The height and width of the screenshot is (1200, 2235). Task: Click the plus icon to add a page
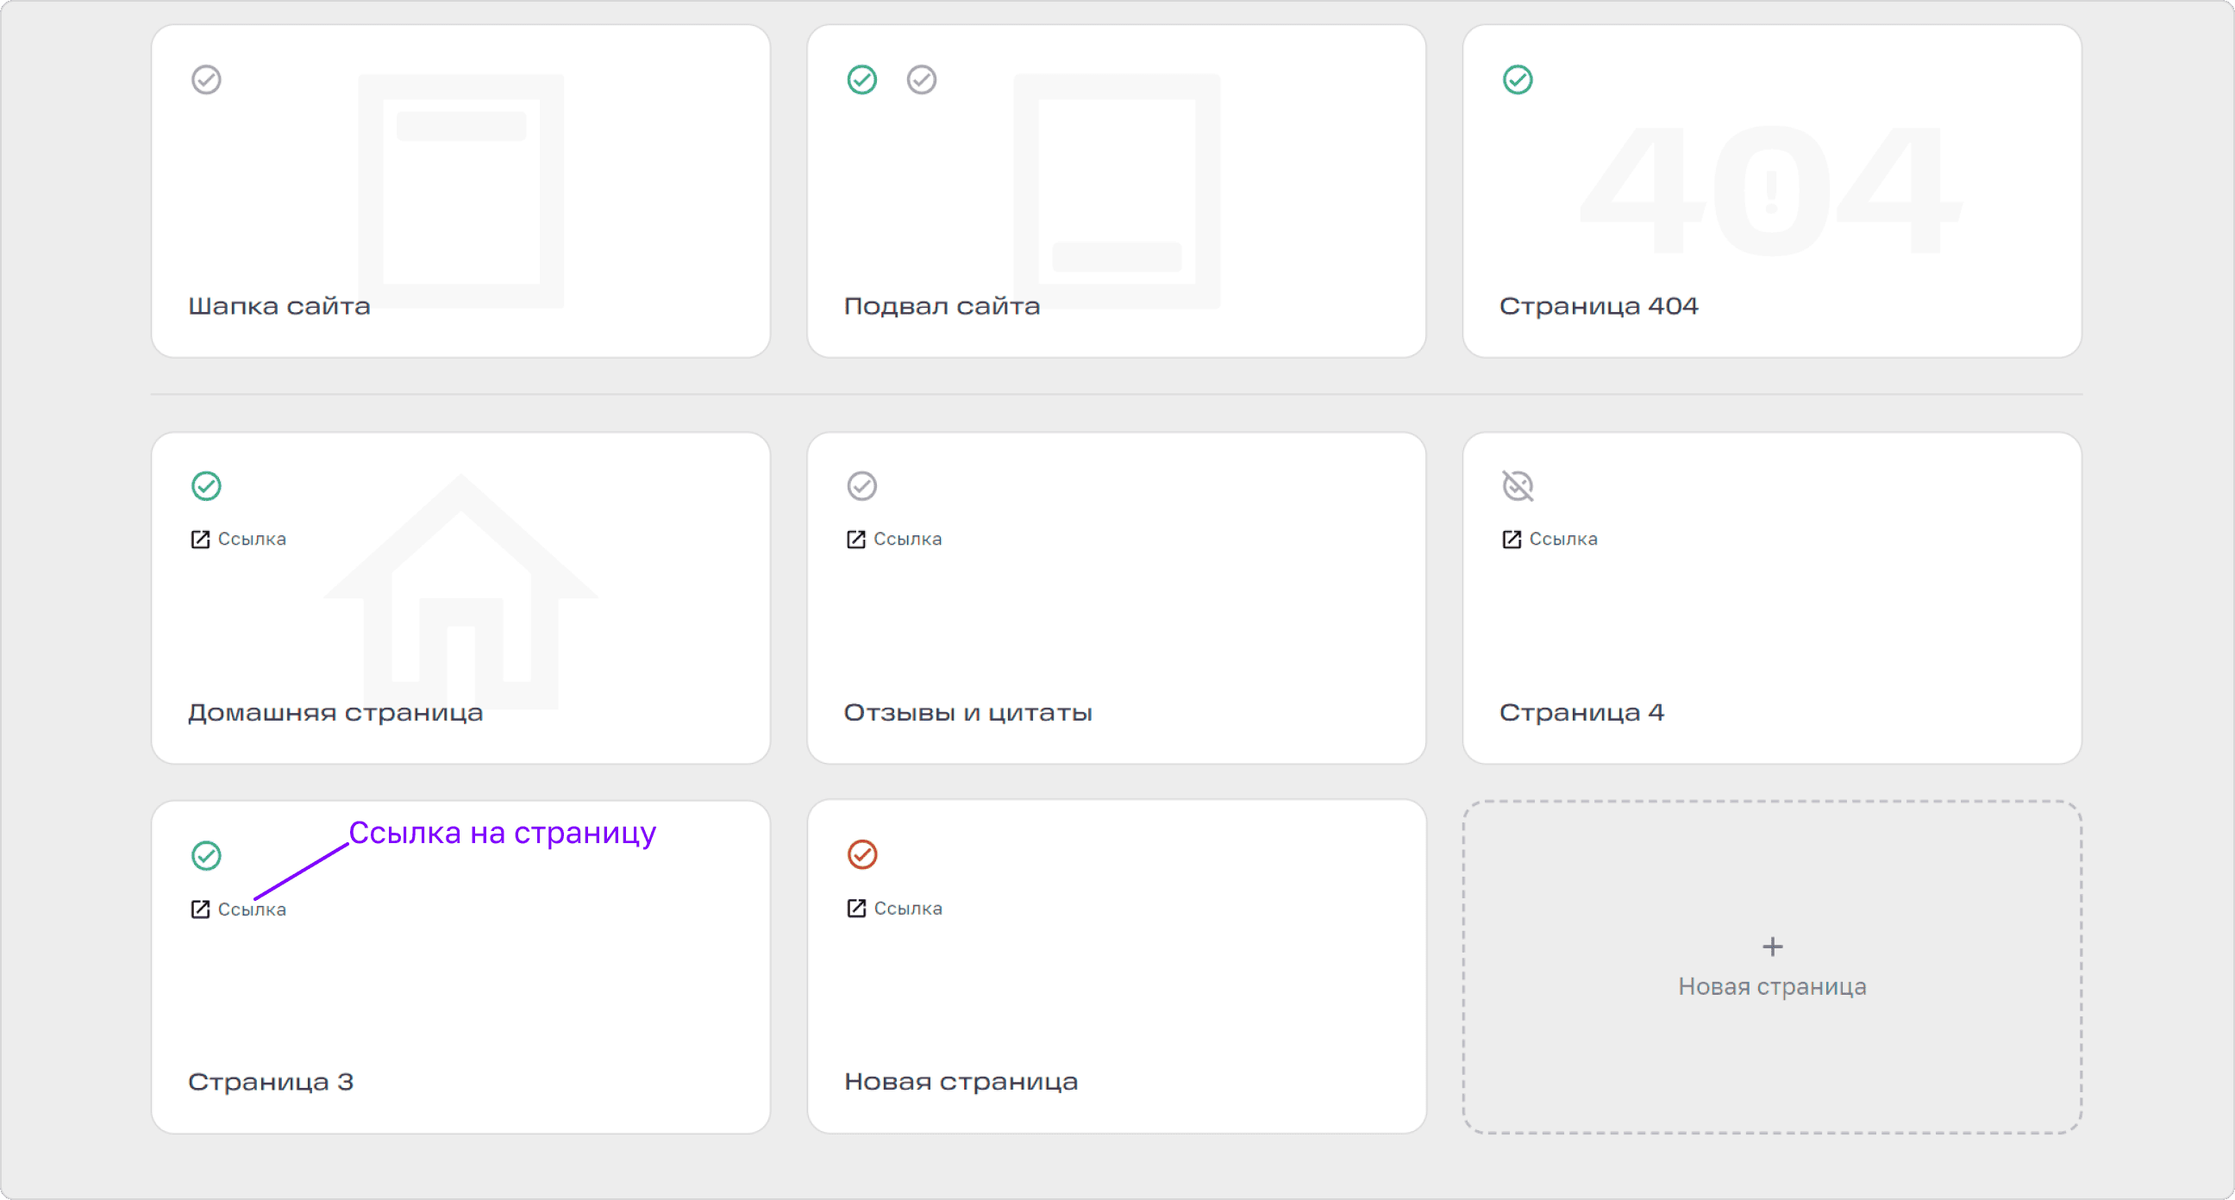(1773, 947)
